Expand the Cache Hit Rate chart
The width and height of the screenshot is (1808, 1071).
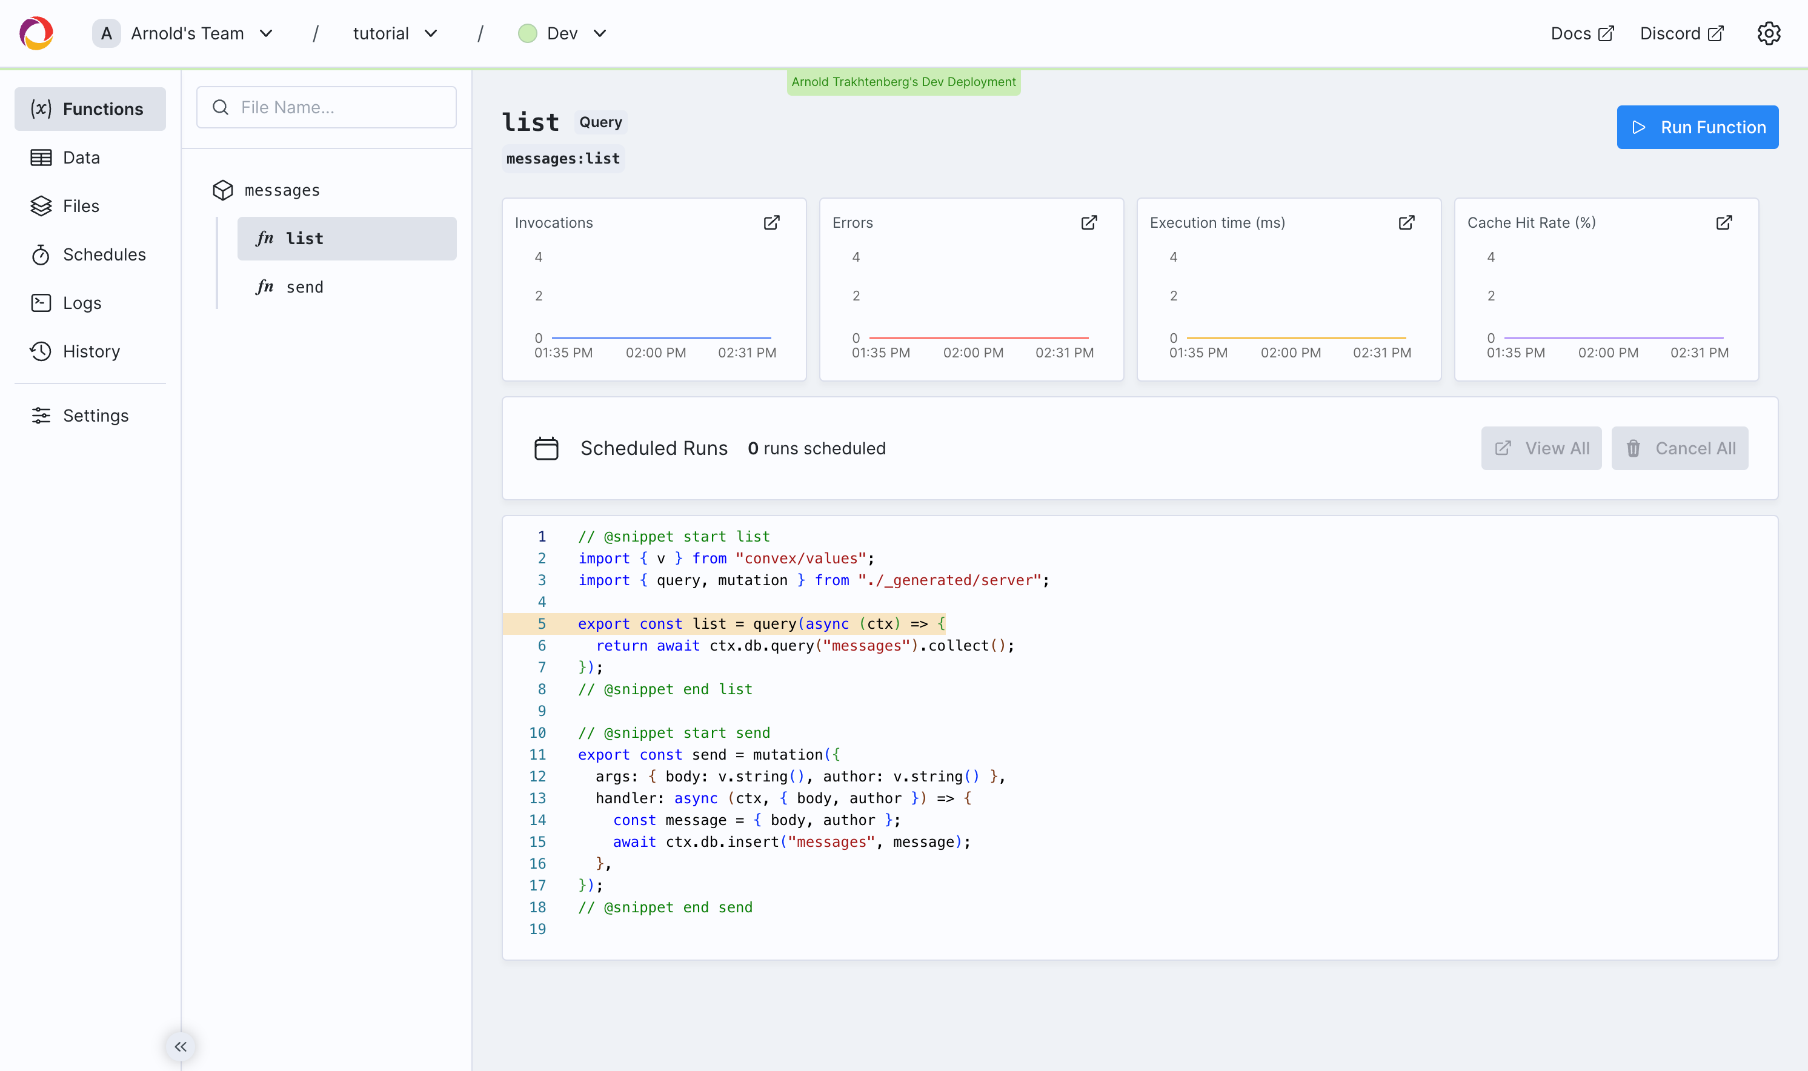(x=1724, y=223)
